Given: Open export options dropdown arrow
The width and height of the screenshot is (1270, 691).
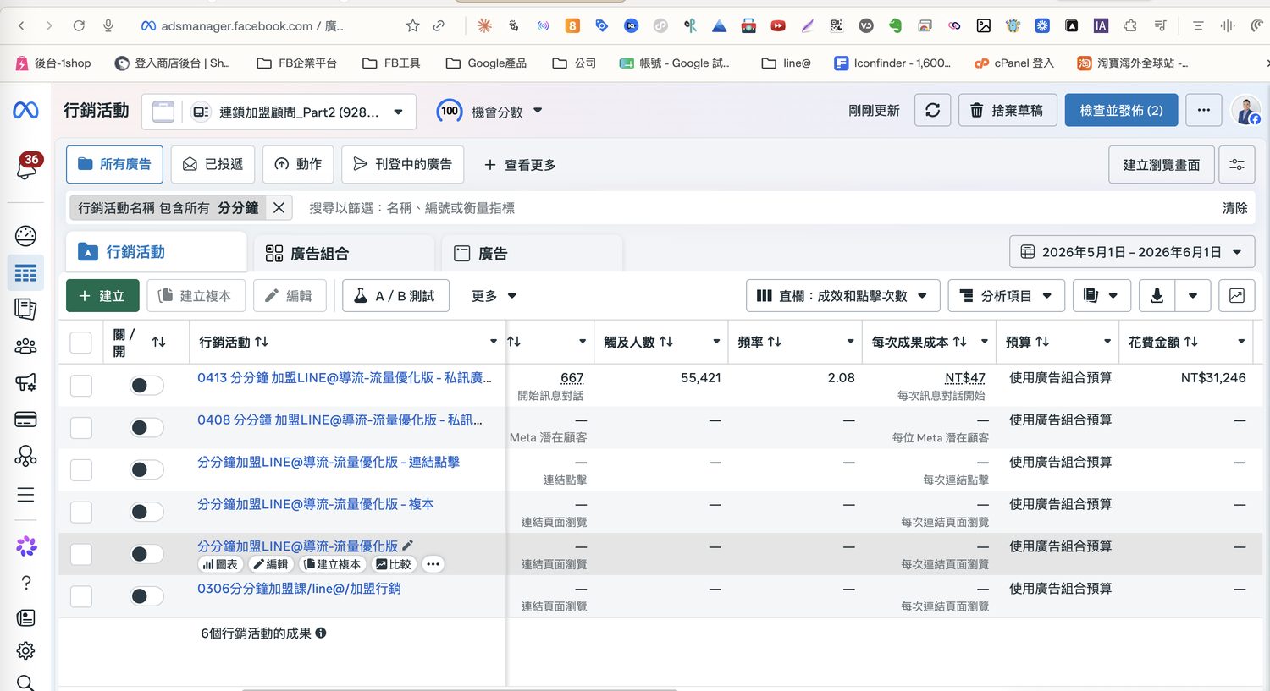Looking at the screenshot, I should [x=1193, y=295].
